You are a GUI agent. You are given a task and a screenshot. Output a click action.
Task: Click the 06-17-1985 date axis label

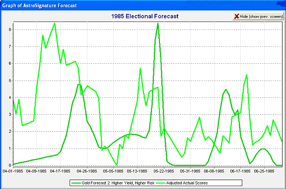[240, 171]
